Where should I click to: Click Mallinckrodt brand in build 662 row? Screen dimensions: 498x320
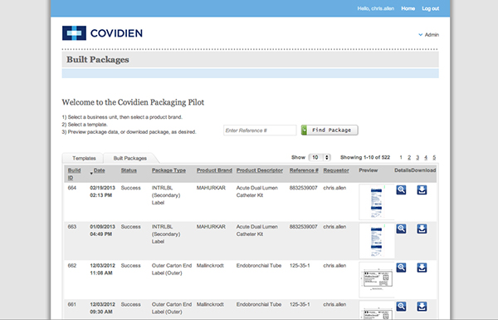[210, 266]
